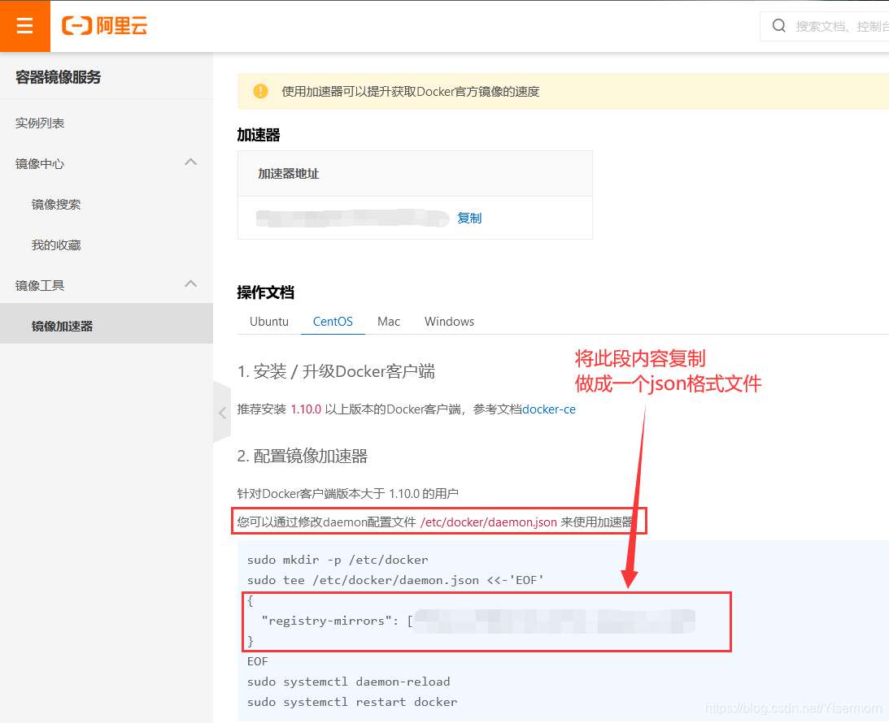The width and height of the screenshot is (889, 723).
Task: Click the 容器镜像服务 sidebar title
Action: click(59, 77)
